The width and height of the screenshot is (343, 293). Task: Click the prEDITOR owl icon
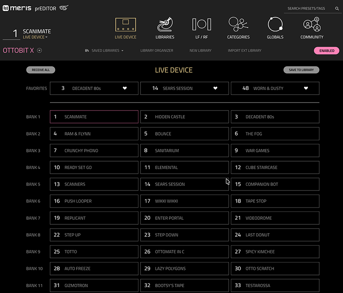tap(64, 8)
